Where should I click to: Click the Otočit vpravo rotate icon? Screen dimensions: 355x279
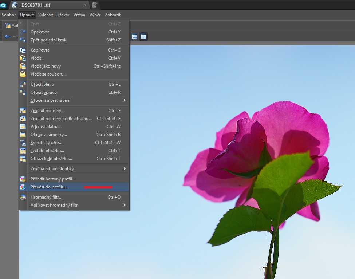pos(23,92)
